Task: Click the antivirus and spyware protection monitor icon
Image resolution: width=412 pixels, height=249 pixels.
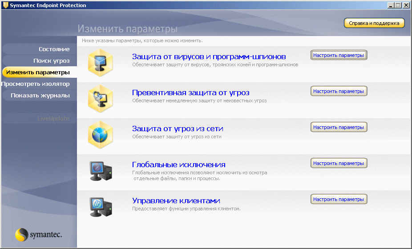Action: pos(101,63)
